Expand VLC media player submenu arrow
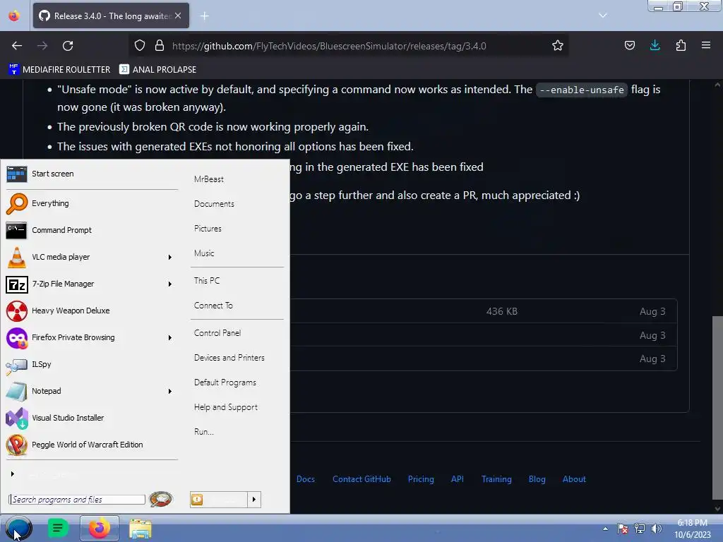This screenshot has height=542, width=723. tap(170, 257)
